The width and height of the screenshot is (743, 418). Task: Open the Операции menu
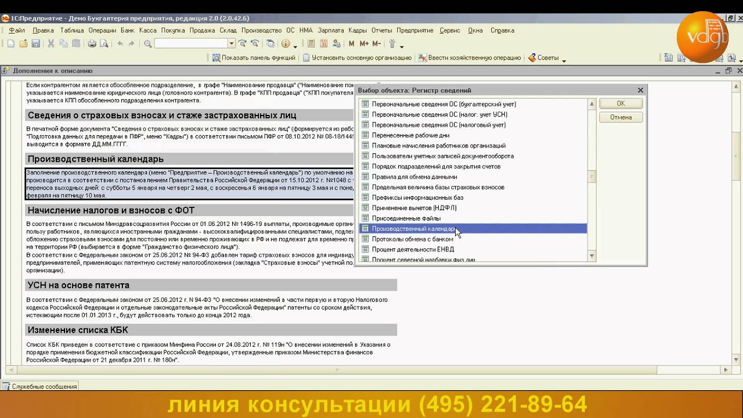[x=102, y=30]
